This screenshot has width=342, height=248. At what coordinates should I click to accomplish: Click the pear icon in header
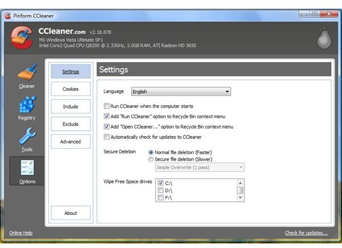coord(324,38)
